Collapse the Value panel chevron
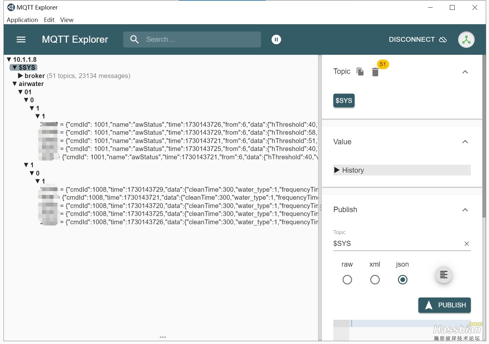The image size is (489, 344). tap(465, 142)
